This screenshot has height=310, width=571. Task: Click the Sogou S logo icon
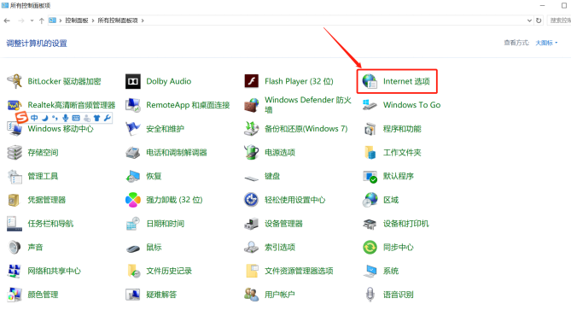(x=21, y=117)
